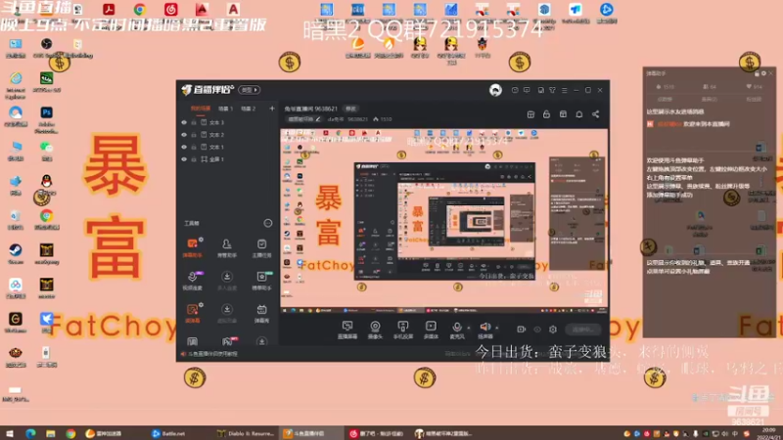The image size is (783, 440).
Task: Switch to 场景 1 tab
Action: click(226, 109)
